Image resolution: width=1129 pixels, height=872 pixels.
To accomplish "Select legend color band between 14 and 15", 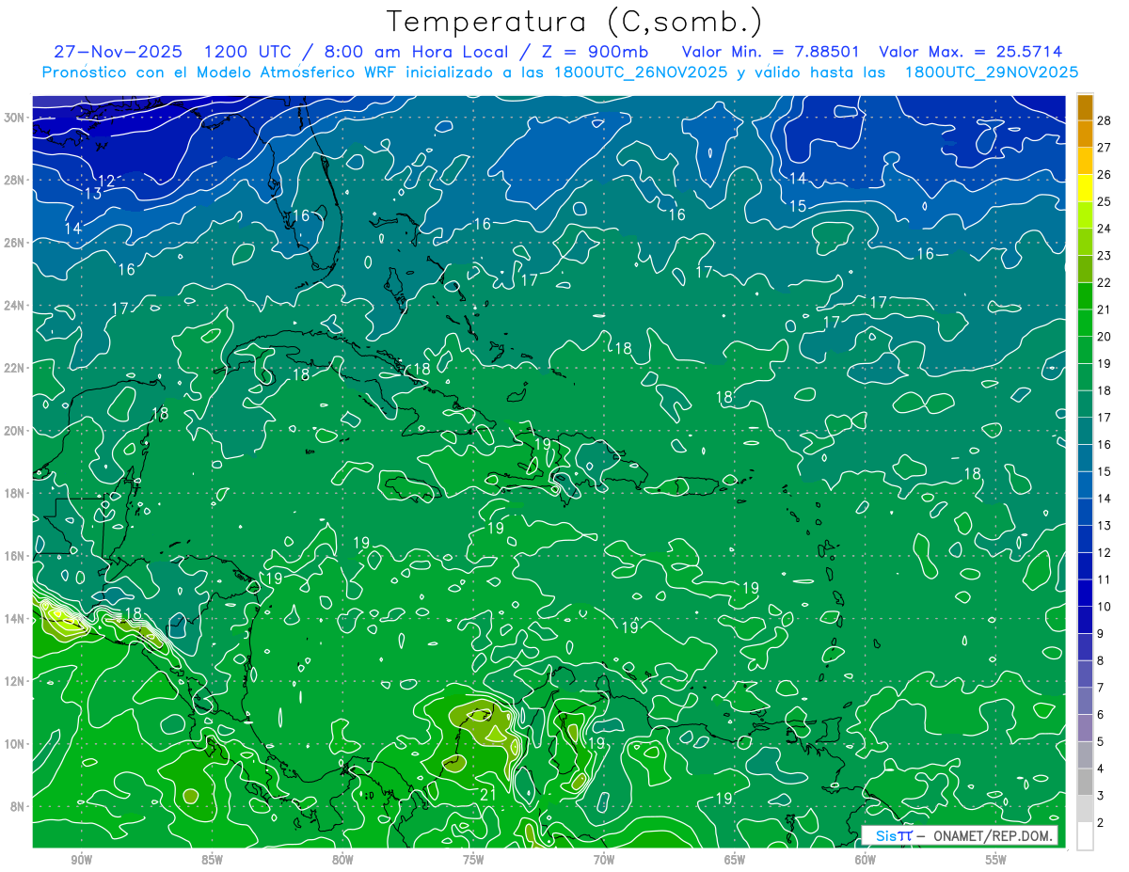I will coord(1085,485).
